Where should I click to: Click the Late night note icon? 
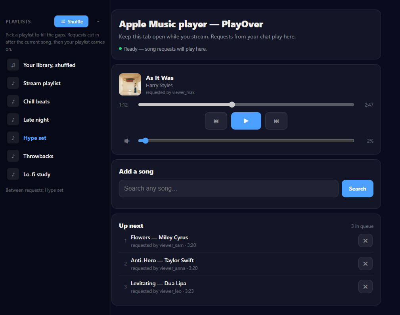[13, 120]
